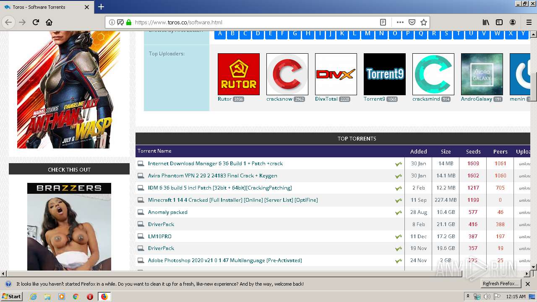Click vertical scrollbar down arrow
The height and width of the screenshot is (302, 537).
pyautogui.click(x=534, y=267)
